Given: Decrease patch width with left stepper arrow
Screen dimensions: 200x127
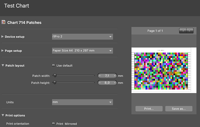Looking at the screenshot, I should pos(100,76).
